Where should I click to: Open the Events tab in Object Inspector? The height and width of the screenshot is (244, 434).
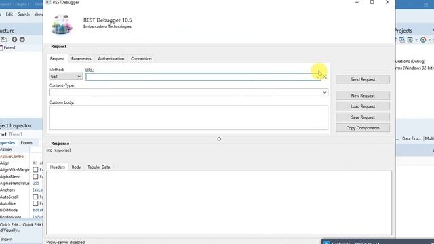pyautogui.click(x=26, y=143)
